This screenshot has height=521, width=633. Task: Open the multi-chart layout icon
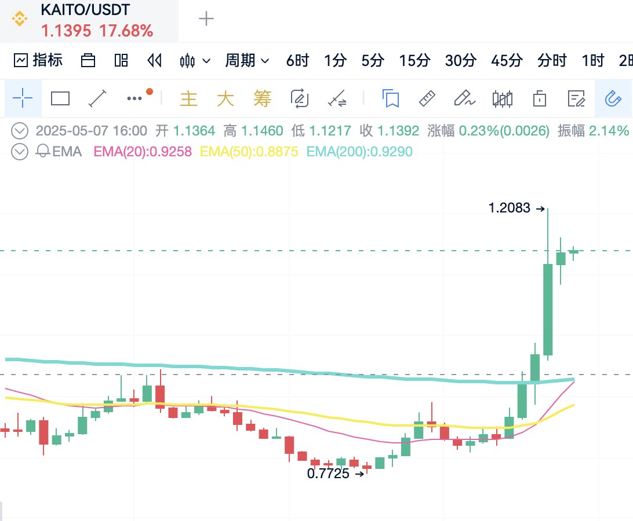point(121,60)
